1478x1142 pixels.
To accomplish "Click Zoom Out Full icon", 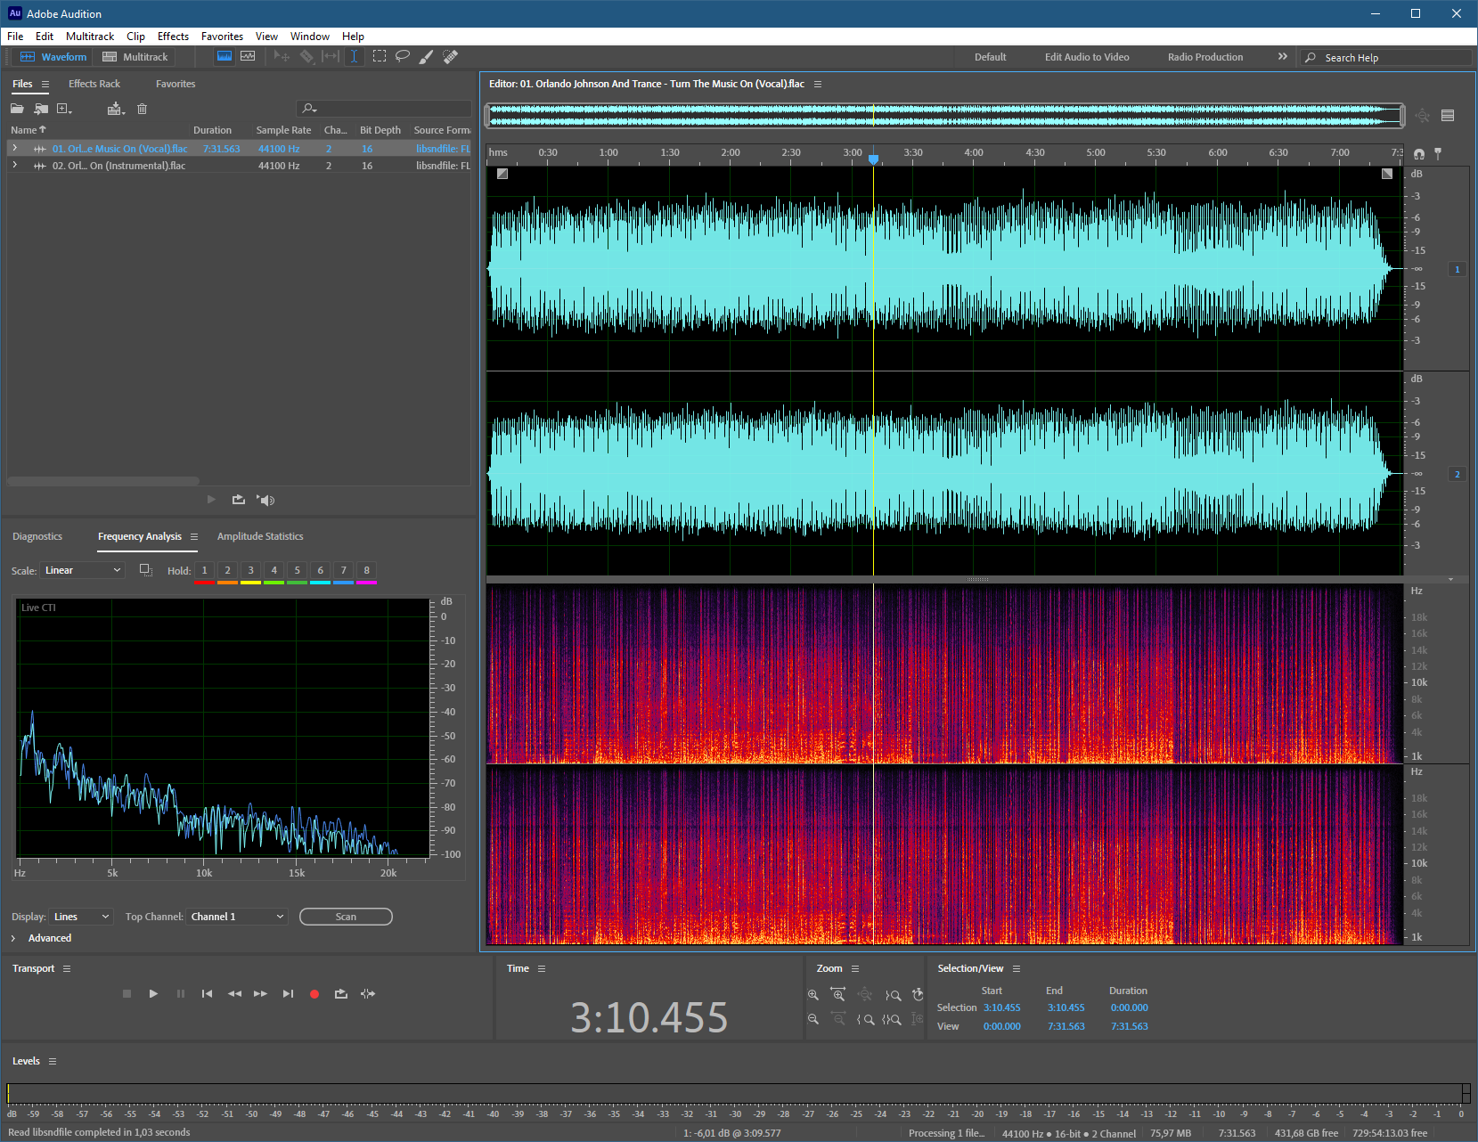I will (864, 994).
